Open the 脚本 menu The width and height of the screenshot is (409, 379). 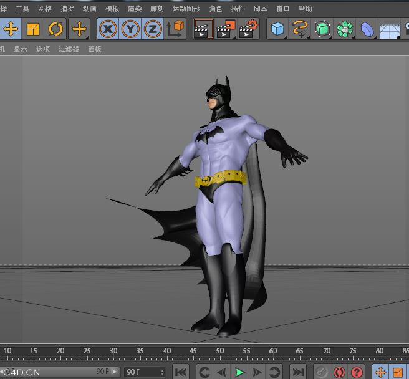[261, 9]
